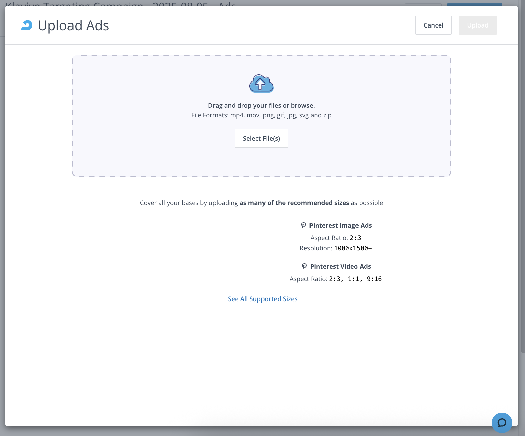Screen dimensions: 525x436
Task: Click the supported File Formats line
Action: click(261, 115)
